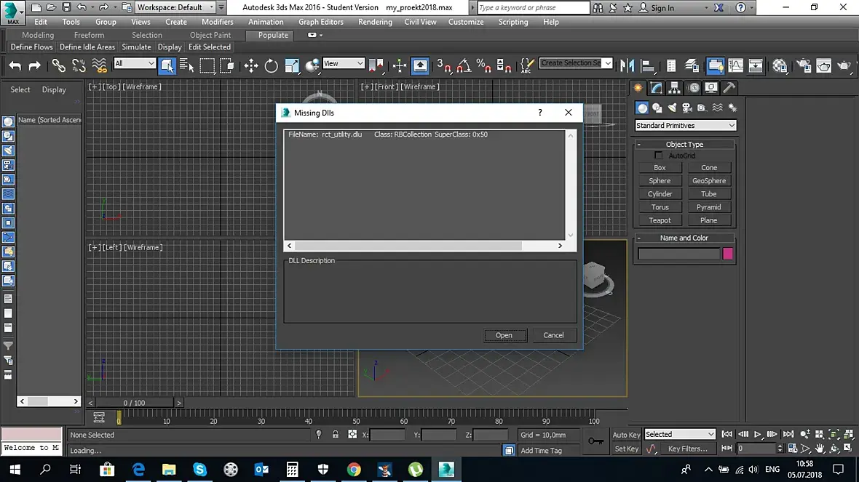
Task: Toggle 3D Snaps icon
Action: coord(443,66)
